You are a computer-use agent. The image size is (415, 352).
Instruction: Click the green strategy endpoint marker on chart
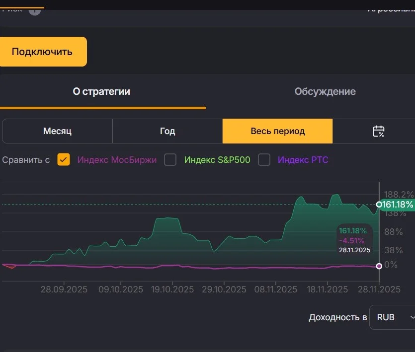pyautogui.click(x=379, y=205)
